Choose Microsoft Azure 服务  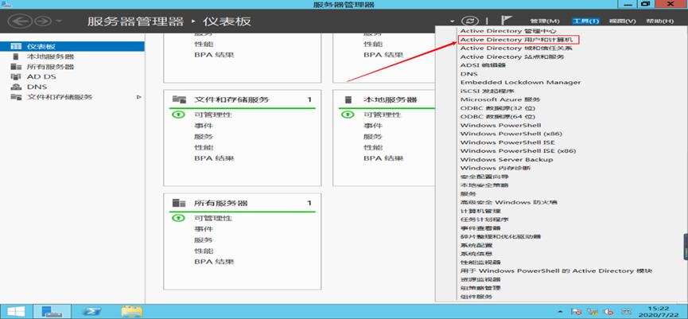tap(500, 99)
